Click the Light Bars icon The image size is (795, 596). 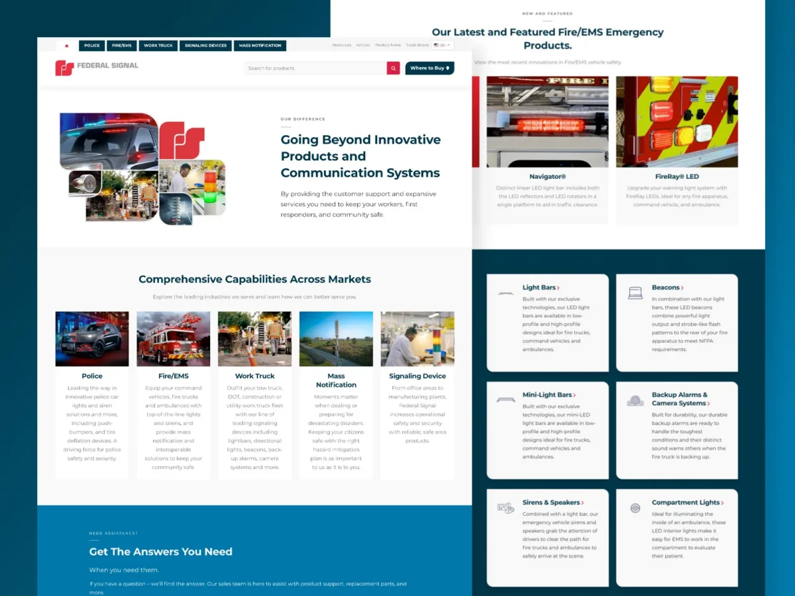505,293
